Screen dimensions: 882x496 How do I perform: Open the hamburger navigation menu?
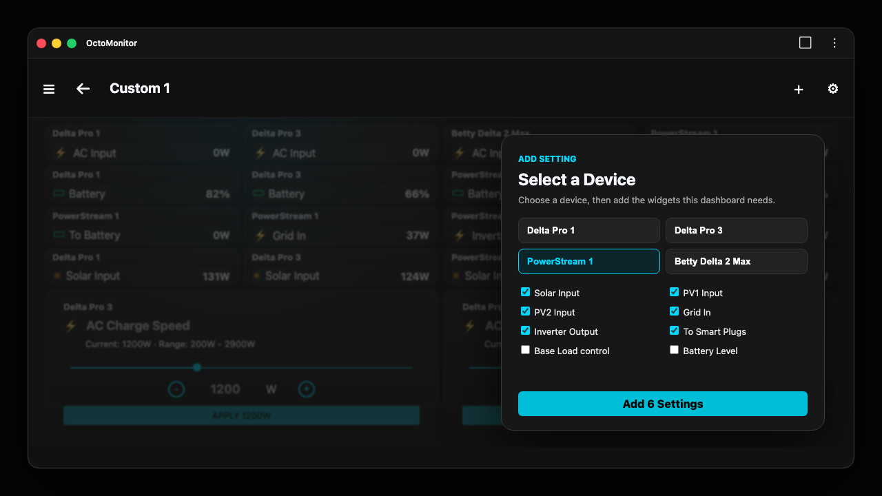49,89
